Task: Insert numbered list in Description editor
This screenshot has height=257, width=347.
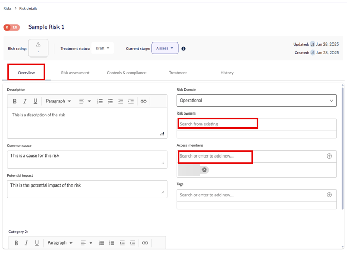Action: (100, 101)
